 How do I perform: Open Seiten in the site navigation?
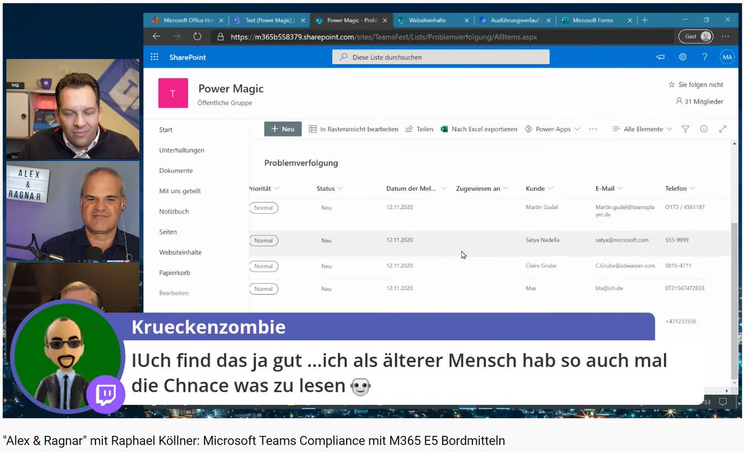point(168,232)
